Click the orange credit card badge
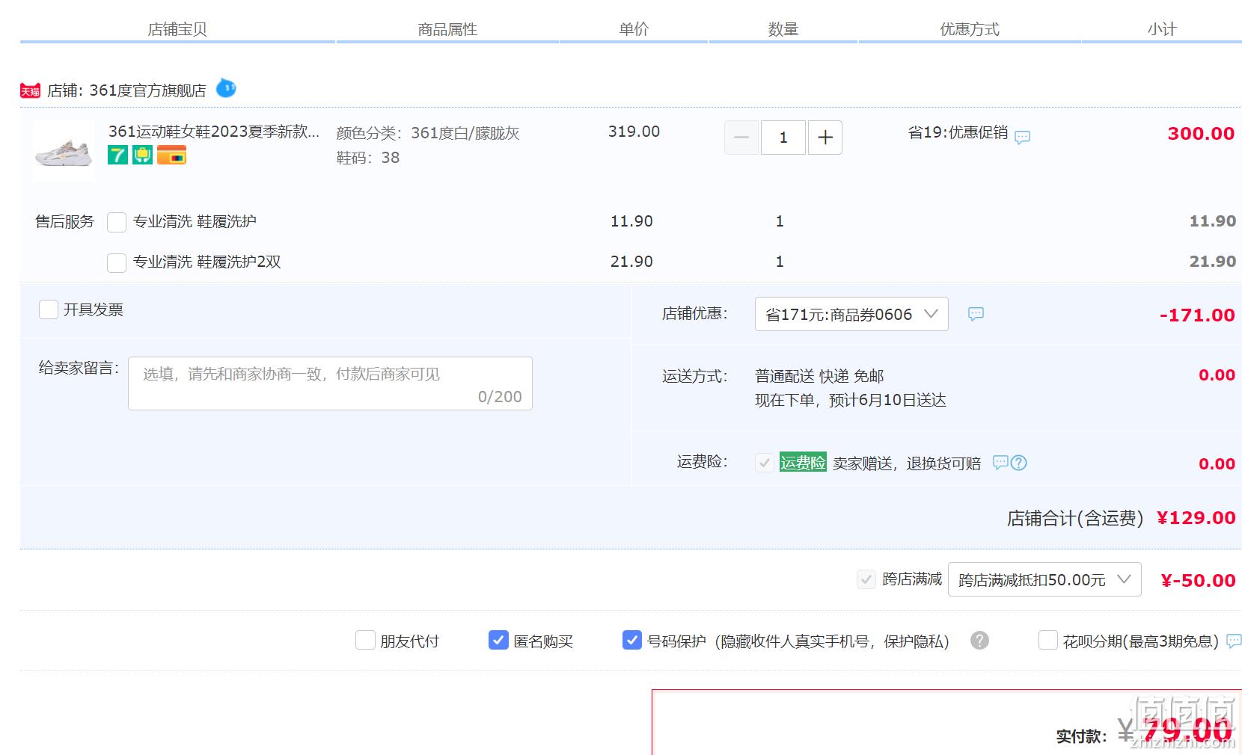This screenshot has height=755, width=1242. click(171, 155)
